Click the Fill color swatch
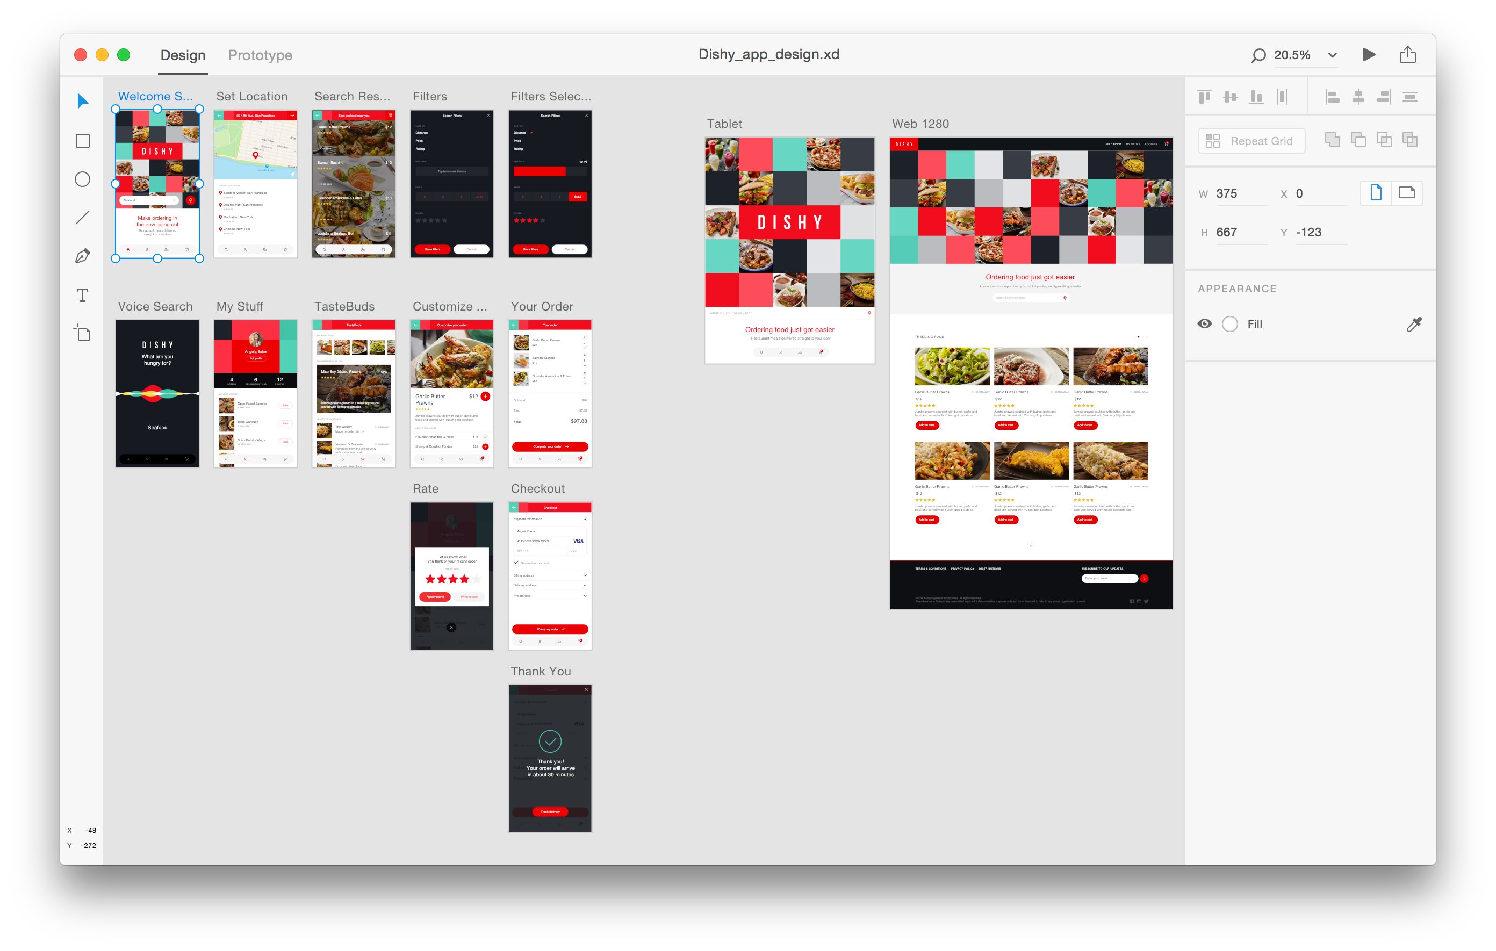The image size is (1496, 951). (1230, 324)
